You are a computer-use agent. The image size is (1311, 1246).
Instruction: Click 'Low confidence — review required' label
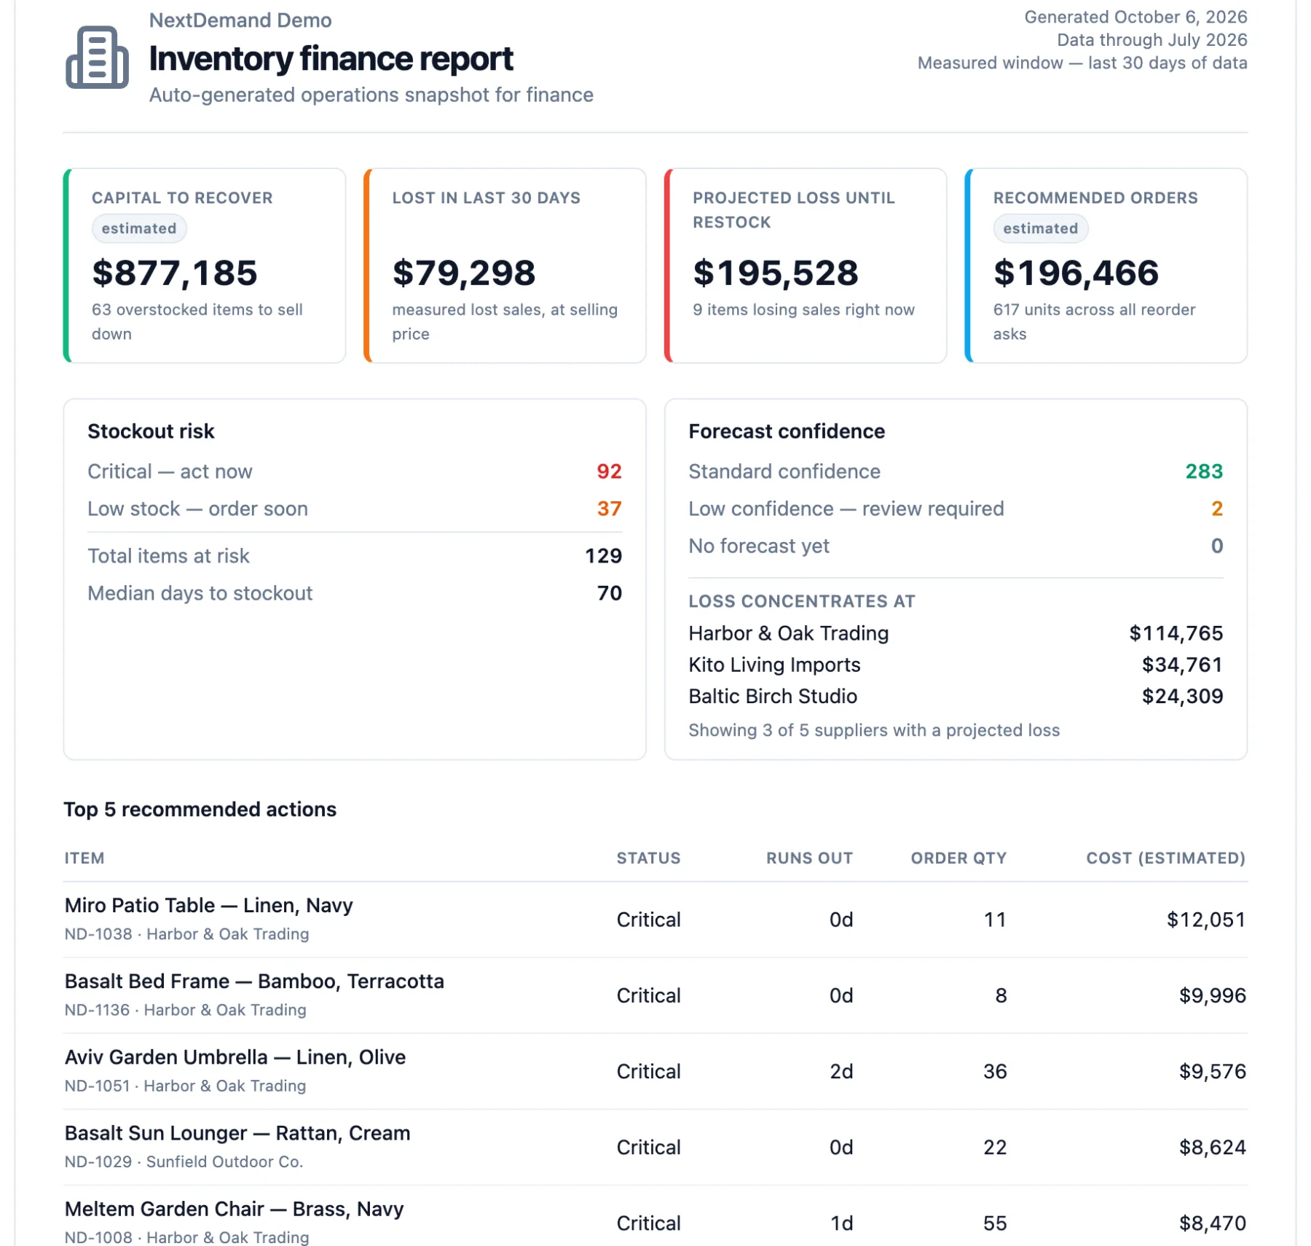[x=846, y=509]
